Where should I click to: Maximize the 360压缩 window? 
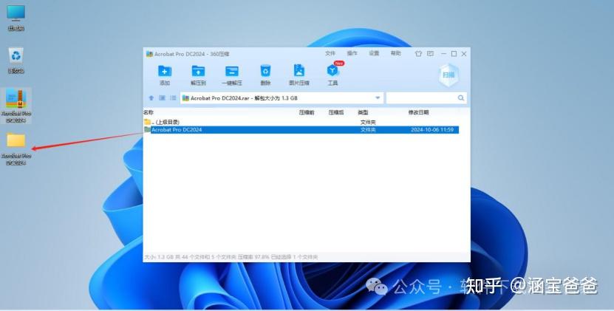[x=454, y=54]
